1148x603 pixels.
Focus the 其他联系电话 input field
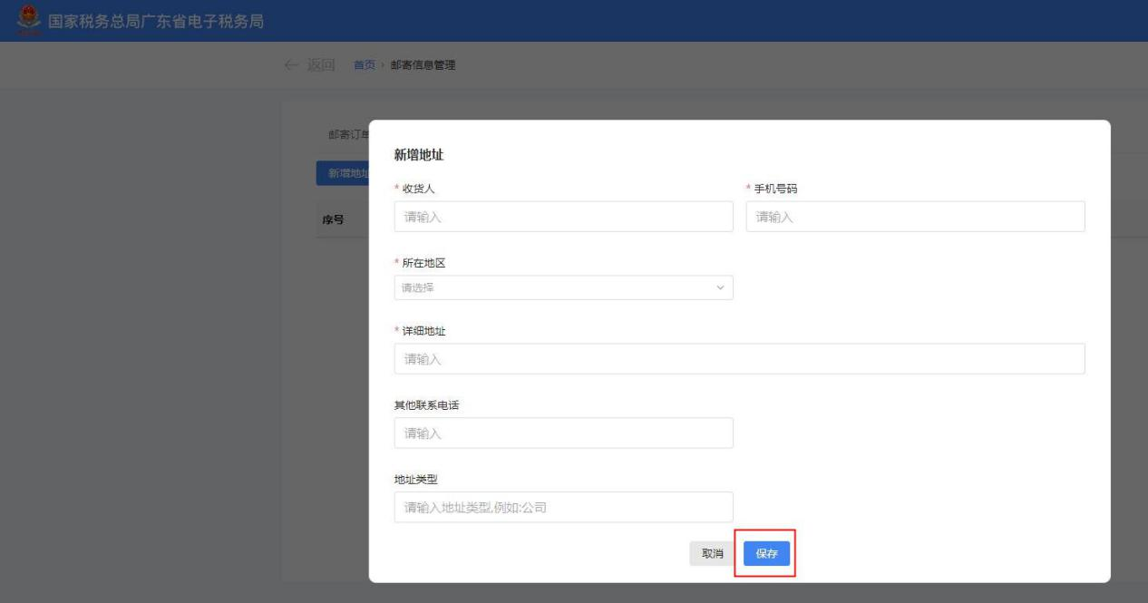pyautogui.click(x=563, y=433)
